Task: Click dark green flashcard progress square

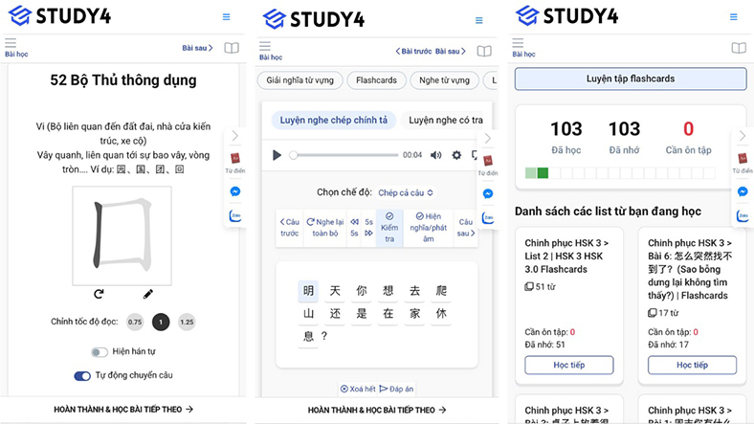Action: [x=543, y=173]
